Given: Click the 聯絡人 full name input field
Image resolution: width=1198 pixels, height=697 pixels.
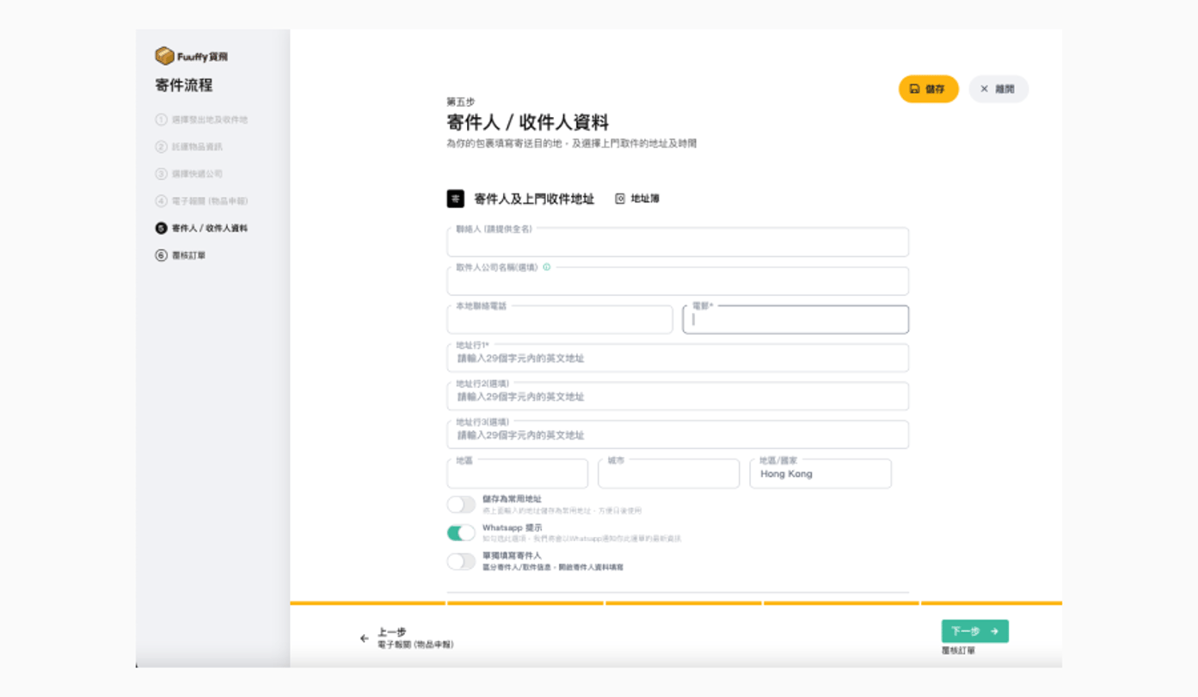Looking at the screenshot, I should (677, 244).
